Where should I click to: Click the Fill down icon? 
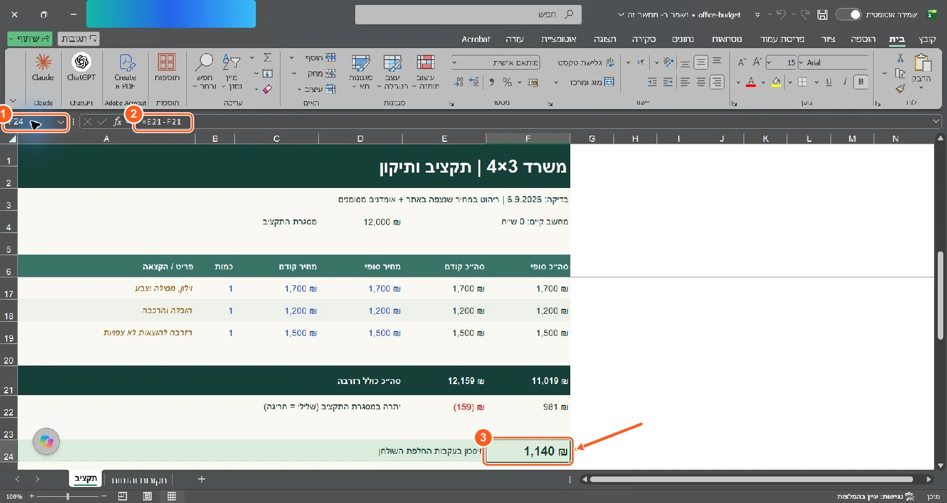tap(268, 73)
